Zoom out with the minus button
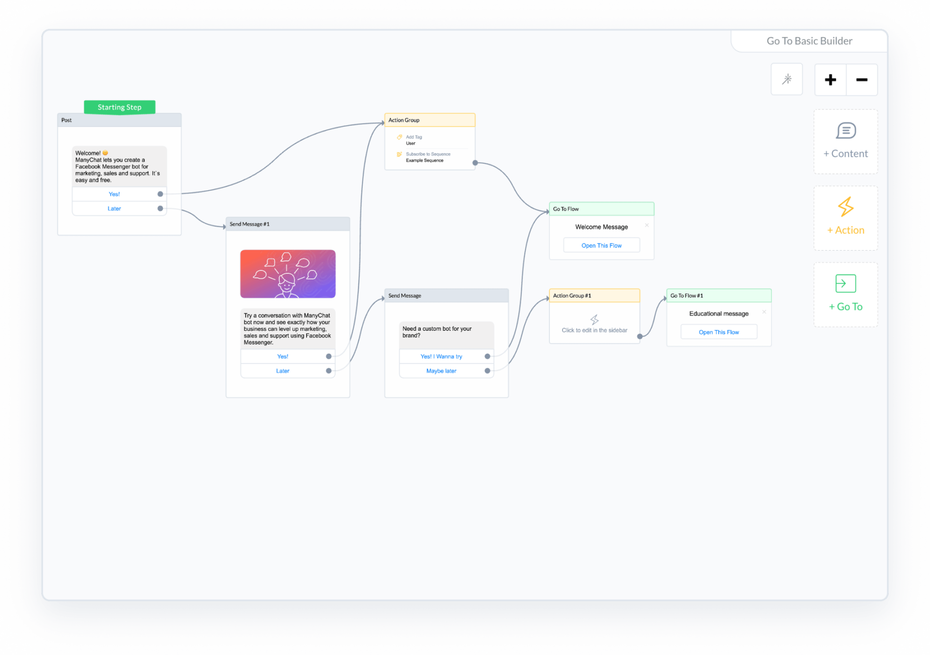 click(861, 80)
